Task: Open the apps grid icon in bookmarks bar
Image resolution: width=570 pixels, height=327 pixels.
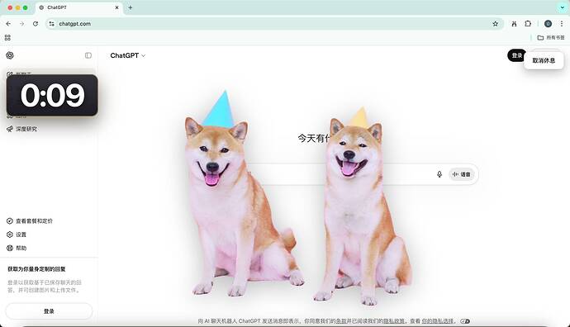Action: pos(7,37)
